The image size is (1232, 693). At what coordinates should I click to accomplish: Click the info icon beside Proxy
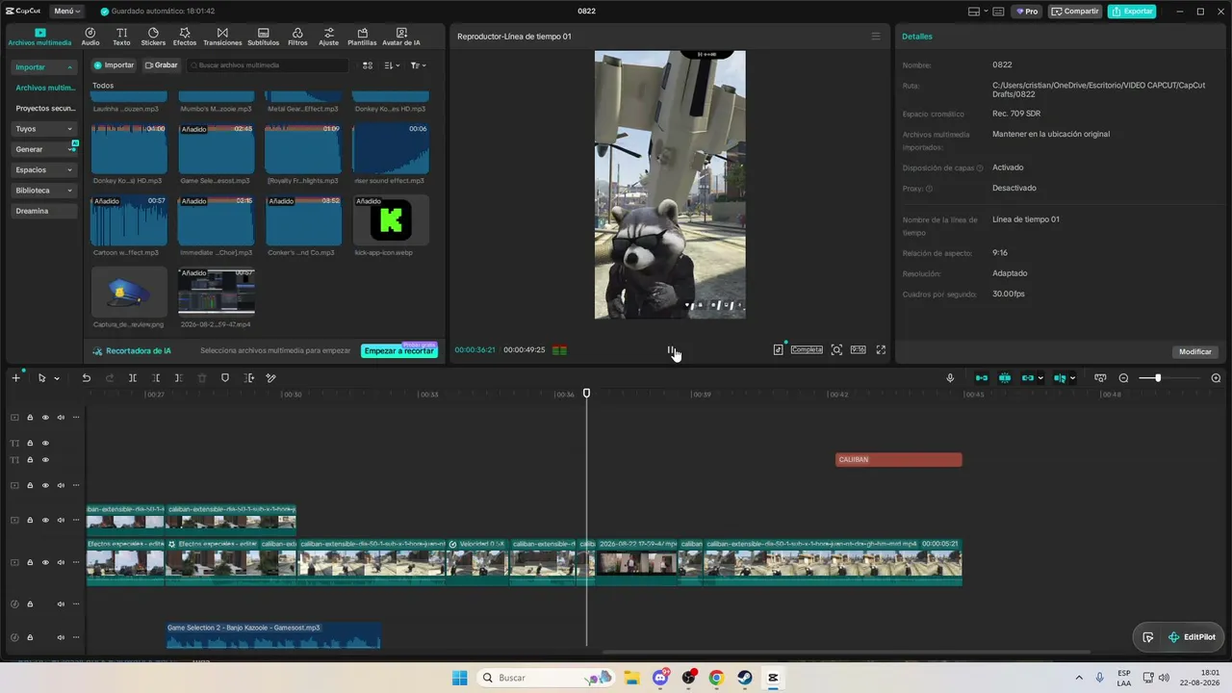click(930, 189)
